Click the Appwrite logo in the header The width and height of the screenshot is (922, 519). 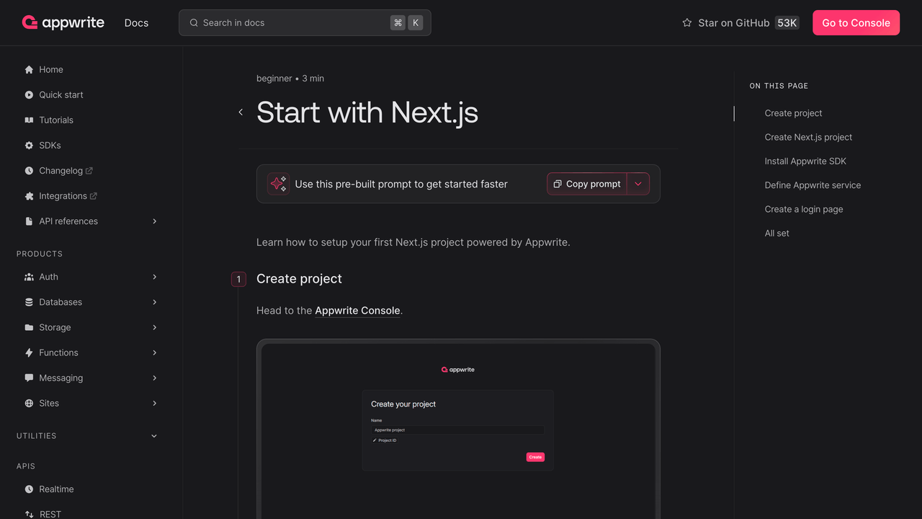point(63,22)
